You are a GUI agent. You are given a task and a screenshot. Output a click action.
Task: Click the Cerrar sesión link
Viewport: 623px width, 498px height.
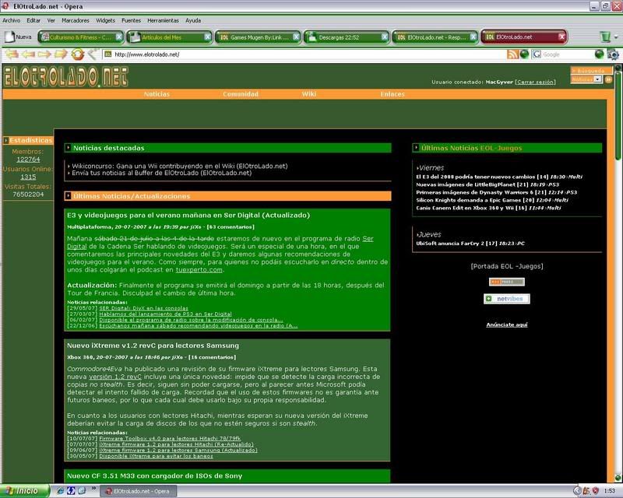coord(535,82)
